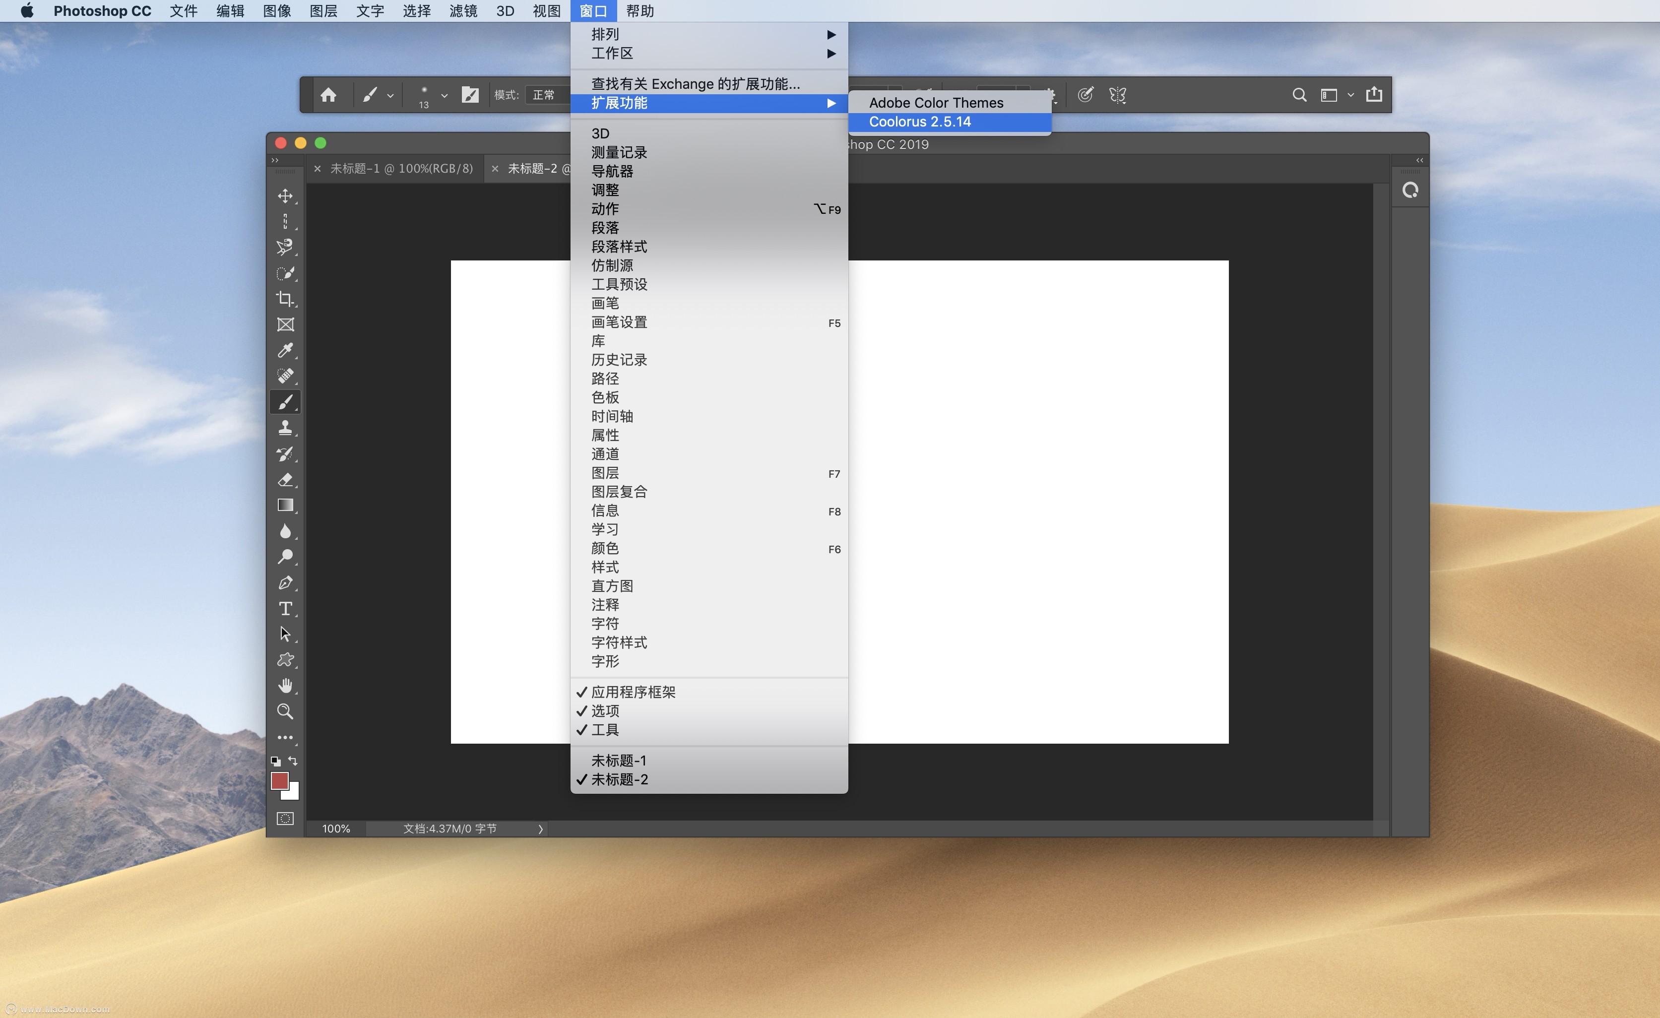Toggle the brush settings panel icon
The image size is (1660, 1018).
[469, 95]
